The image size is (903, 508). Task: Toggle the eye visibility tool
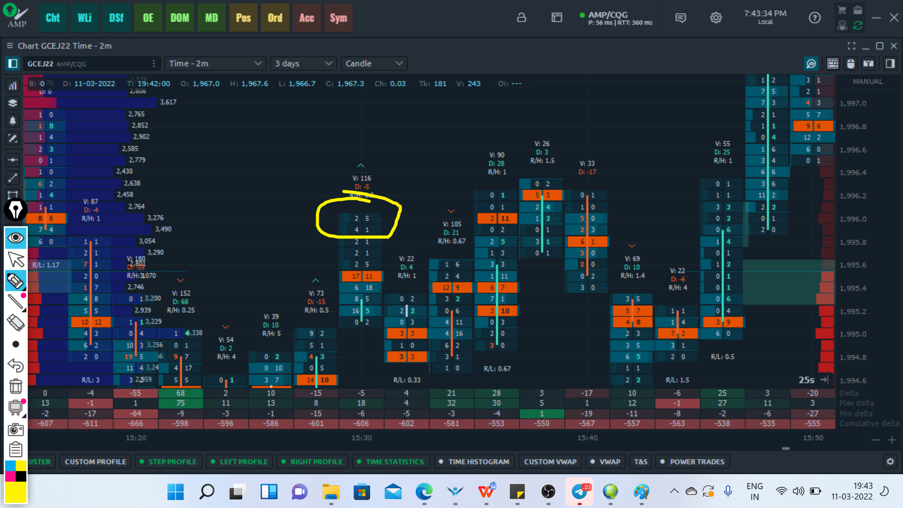coord(16,238)
